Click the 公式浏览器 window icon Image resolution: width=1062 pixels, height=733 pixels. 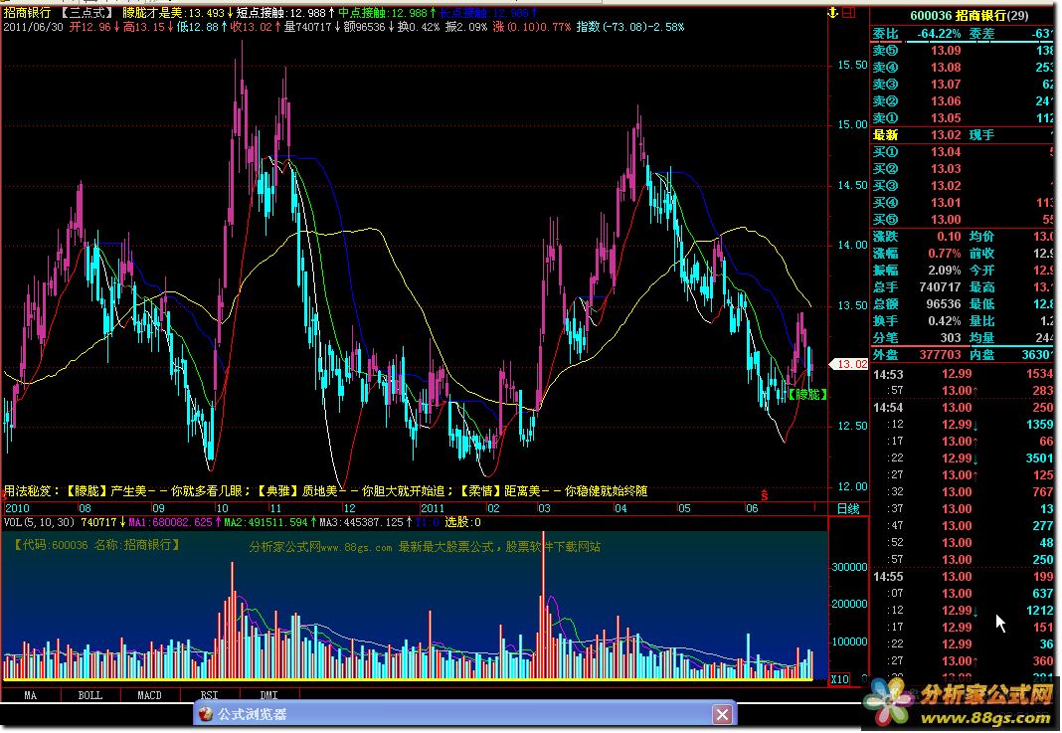[206, 714]
